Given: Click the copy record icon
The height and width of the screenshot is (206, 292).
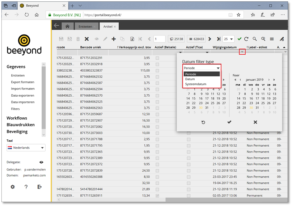Looking at the screenshot, I should [122, 39].
